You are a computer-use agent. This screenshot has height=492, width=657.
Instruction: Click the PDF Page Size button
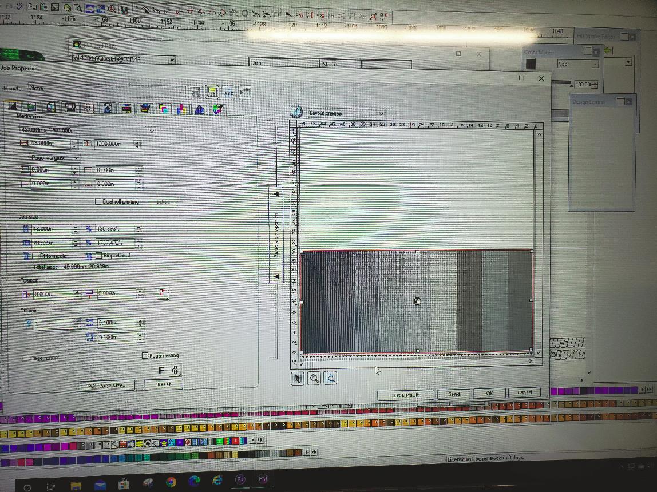tap(107, 385)
